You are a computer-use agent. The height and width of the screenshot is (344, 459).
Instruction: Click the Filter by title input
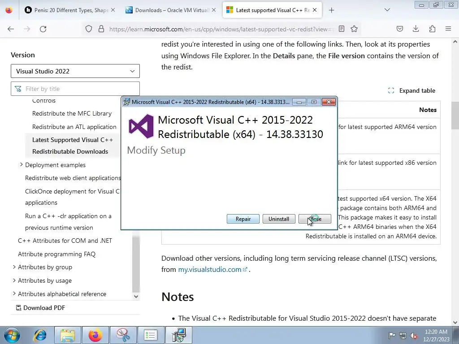pos(75,89)
